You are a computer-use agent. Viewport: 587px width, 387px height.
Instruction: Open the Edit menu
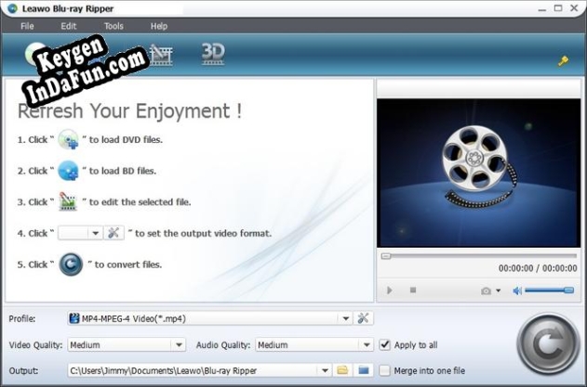69,26
